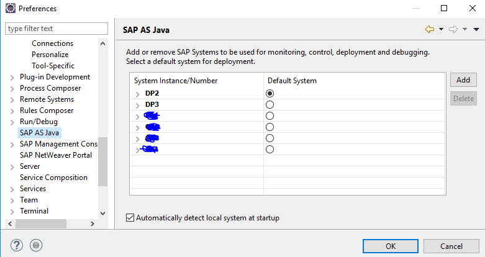Click the back navigation arrow icon
485x257 pixels.
[x=430, y=29]
